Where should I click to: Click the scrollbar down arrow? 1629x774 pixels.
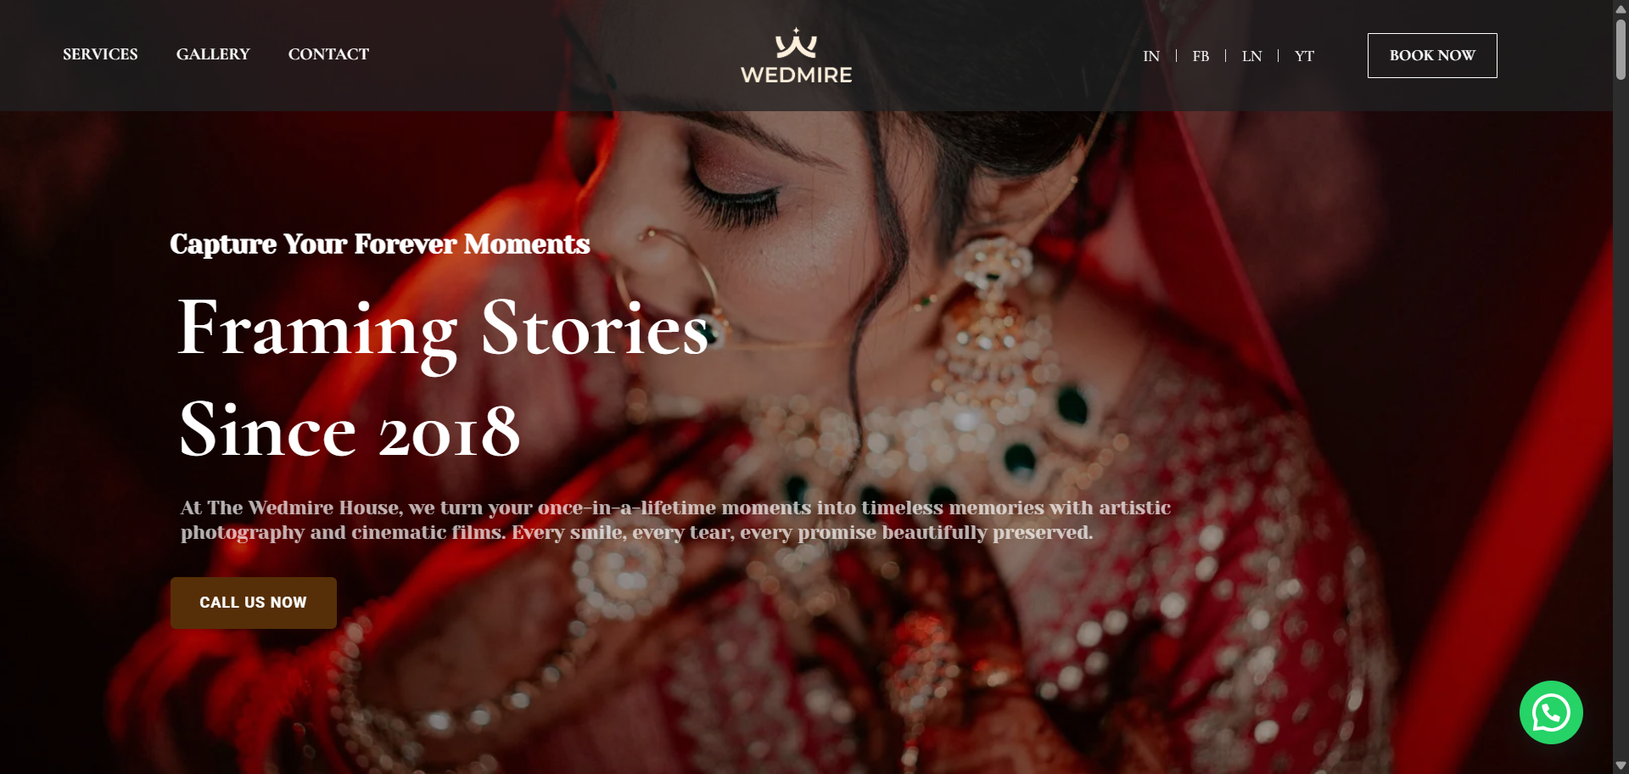(1621, 766)
